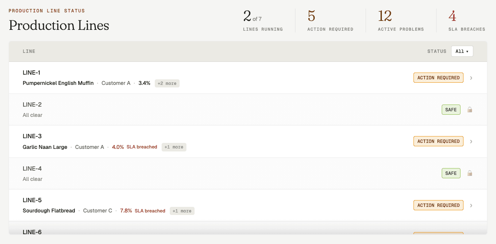
Task: Click SLA breached label on LINE-5
Action: (x=150, y=211)
